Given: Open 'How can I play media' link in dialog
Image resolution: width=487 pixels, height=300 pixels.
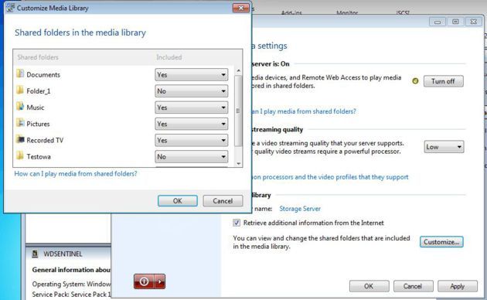Looking at the screenshot, I should click(76, 174).
